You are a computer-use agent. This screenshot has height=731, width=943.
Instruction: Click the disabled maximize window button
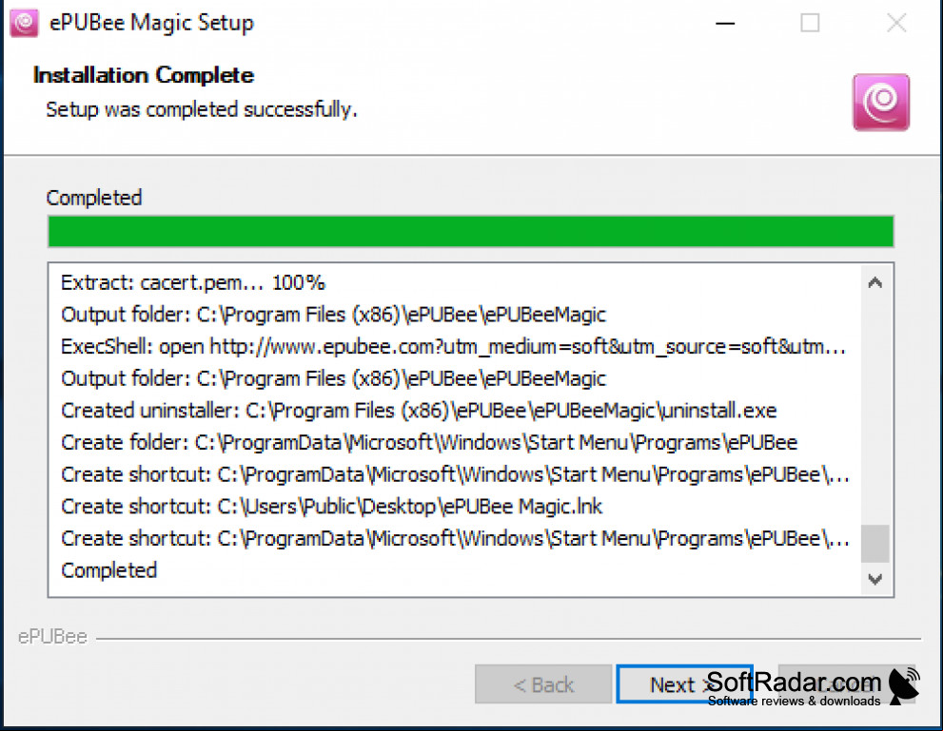coord(810,24)
